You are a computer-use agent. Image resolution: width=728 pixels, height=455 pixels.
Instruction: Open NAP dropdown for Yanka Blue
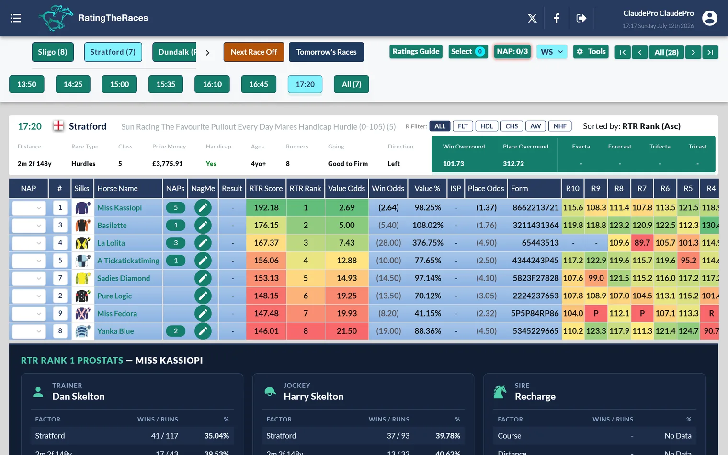(29, 331)
